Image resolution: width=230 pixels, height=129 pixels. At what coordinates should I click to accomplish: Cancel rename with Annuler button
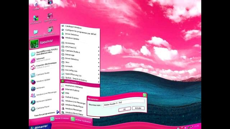coord(138,108)
